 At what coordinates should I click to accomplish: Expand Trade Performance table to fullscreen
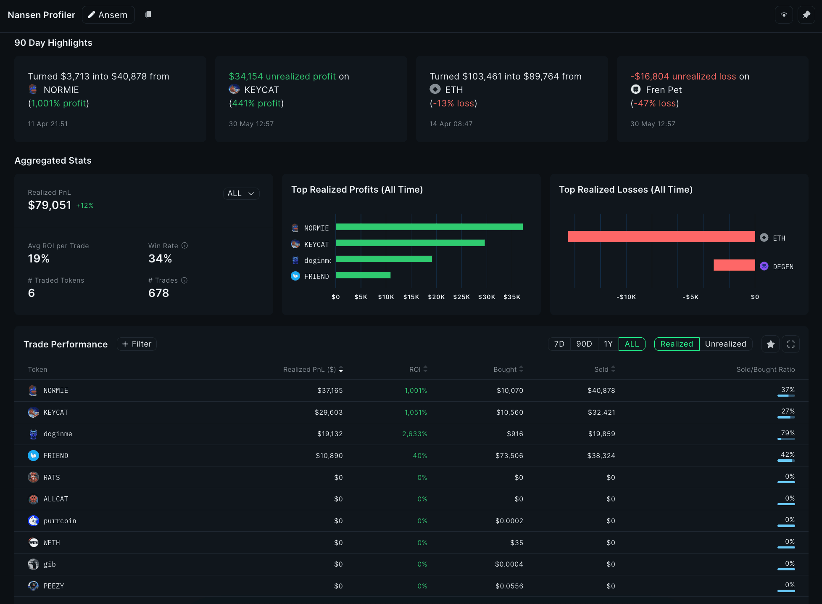[x=790, y=344]
